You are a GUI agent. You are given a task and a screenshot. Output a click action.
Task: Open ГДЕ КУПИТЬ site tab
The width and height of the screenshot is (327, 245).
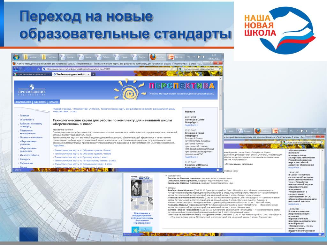(x=40, y=102)
